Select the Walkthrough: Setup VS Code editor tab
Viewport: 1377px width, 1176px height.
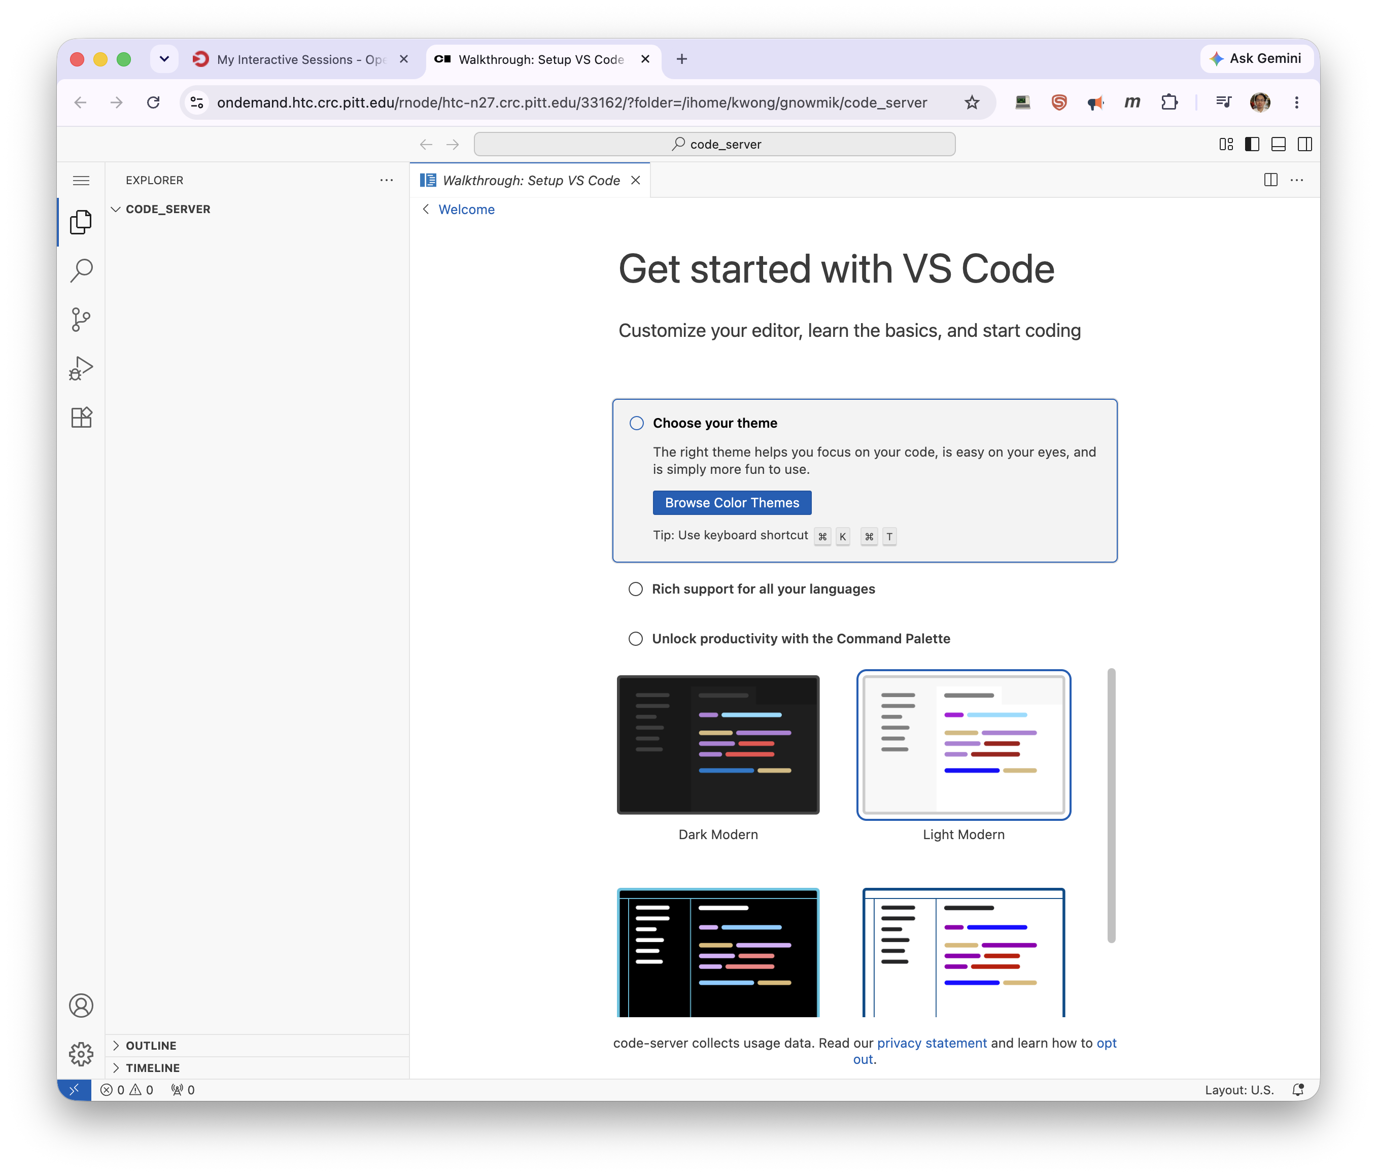[x=531, y=180]
